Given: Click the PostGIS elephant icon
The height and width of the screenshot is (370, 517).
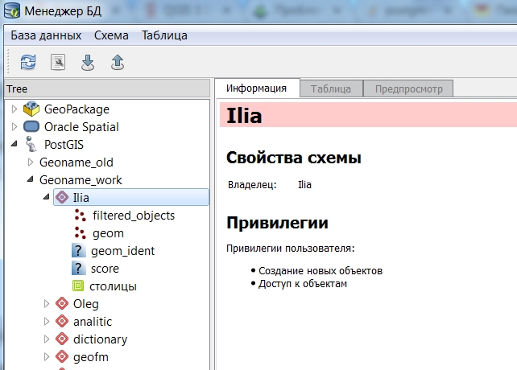Looking at the screenshot, I should (x=31, y=144).
